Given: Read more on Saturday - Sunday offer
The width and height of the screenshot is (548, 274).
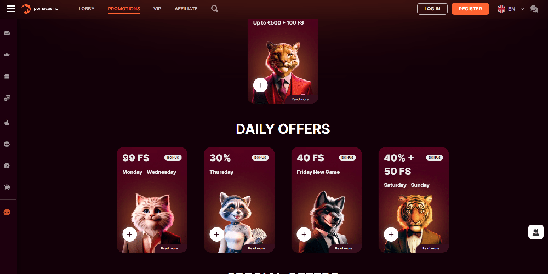Looking at the screenshot, I should click(x=432, y=248).
